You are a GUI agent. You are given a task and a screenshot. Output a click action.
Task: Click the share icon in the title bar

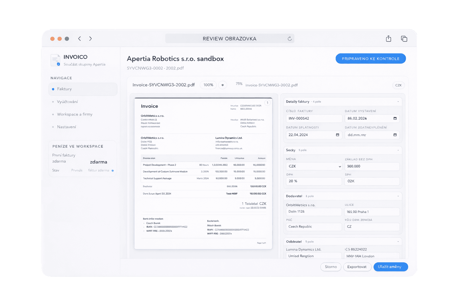[x=388, y=39]
